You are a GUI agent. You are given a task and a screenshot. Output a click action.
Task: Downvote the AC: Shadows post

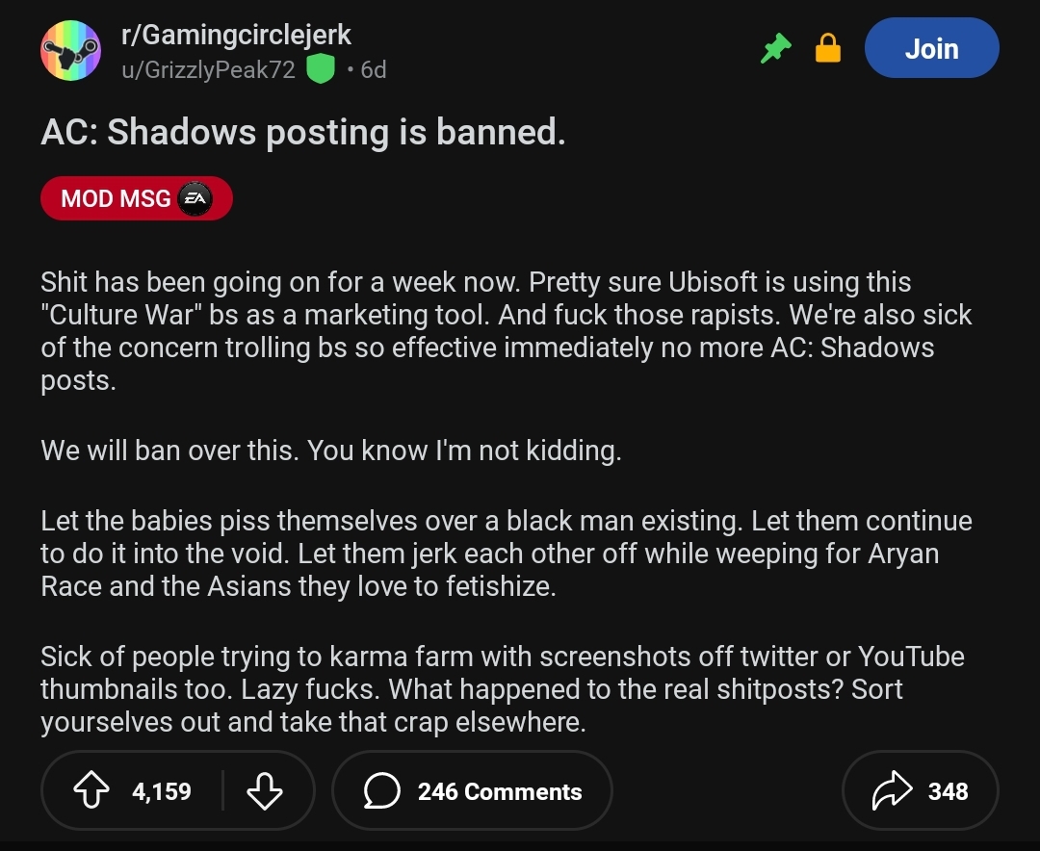(x=265, y=790)
